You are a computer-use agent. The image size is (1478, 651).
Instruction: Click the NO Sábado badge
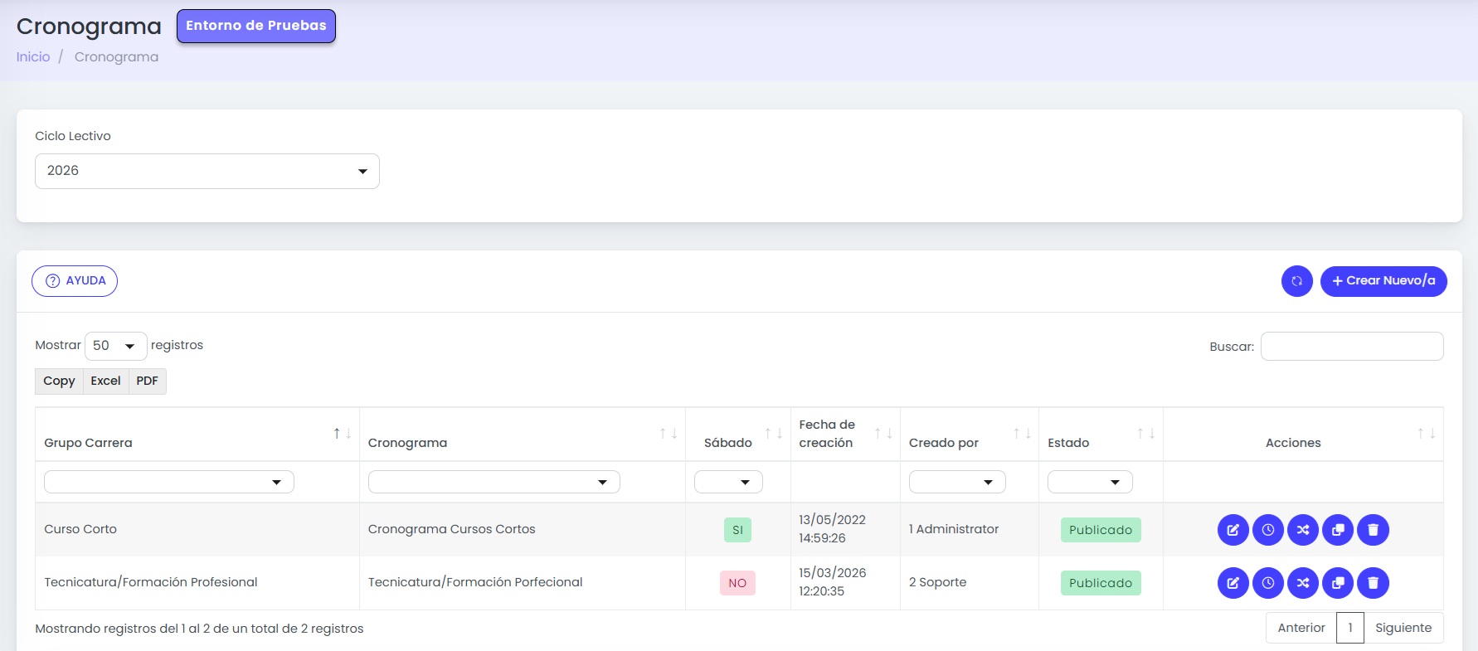pyautogui.click(x=737, y=583)
